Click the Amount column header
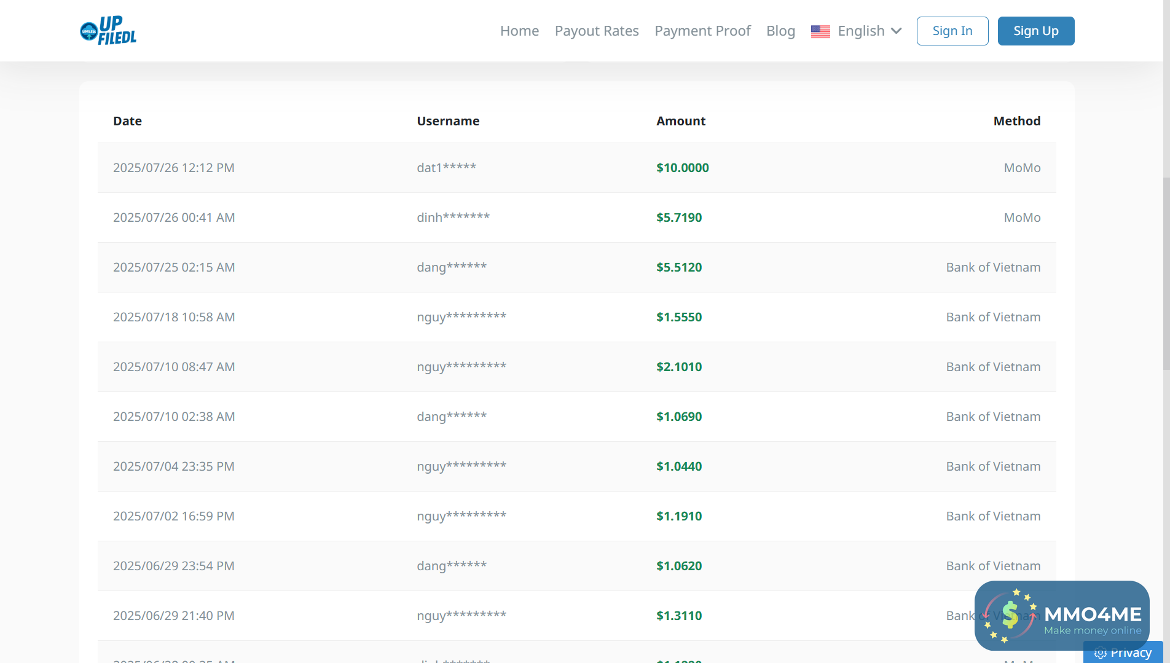 681,121
